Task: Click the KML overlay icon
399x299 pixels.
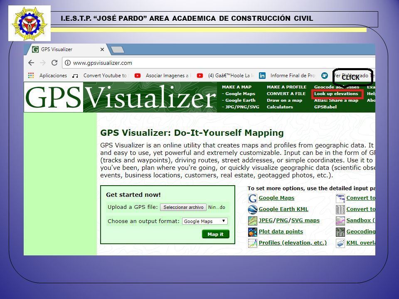Action: click(340, 243)
